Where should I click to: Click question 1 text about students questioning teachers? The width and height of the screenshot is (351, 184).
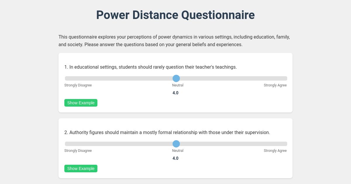(151, 67)
